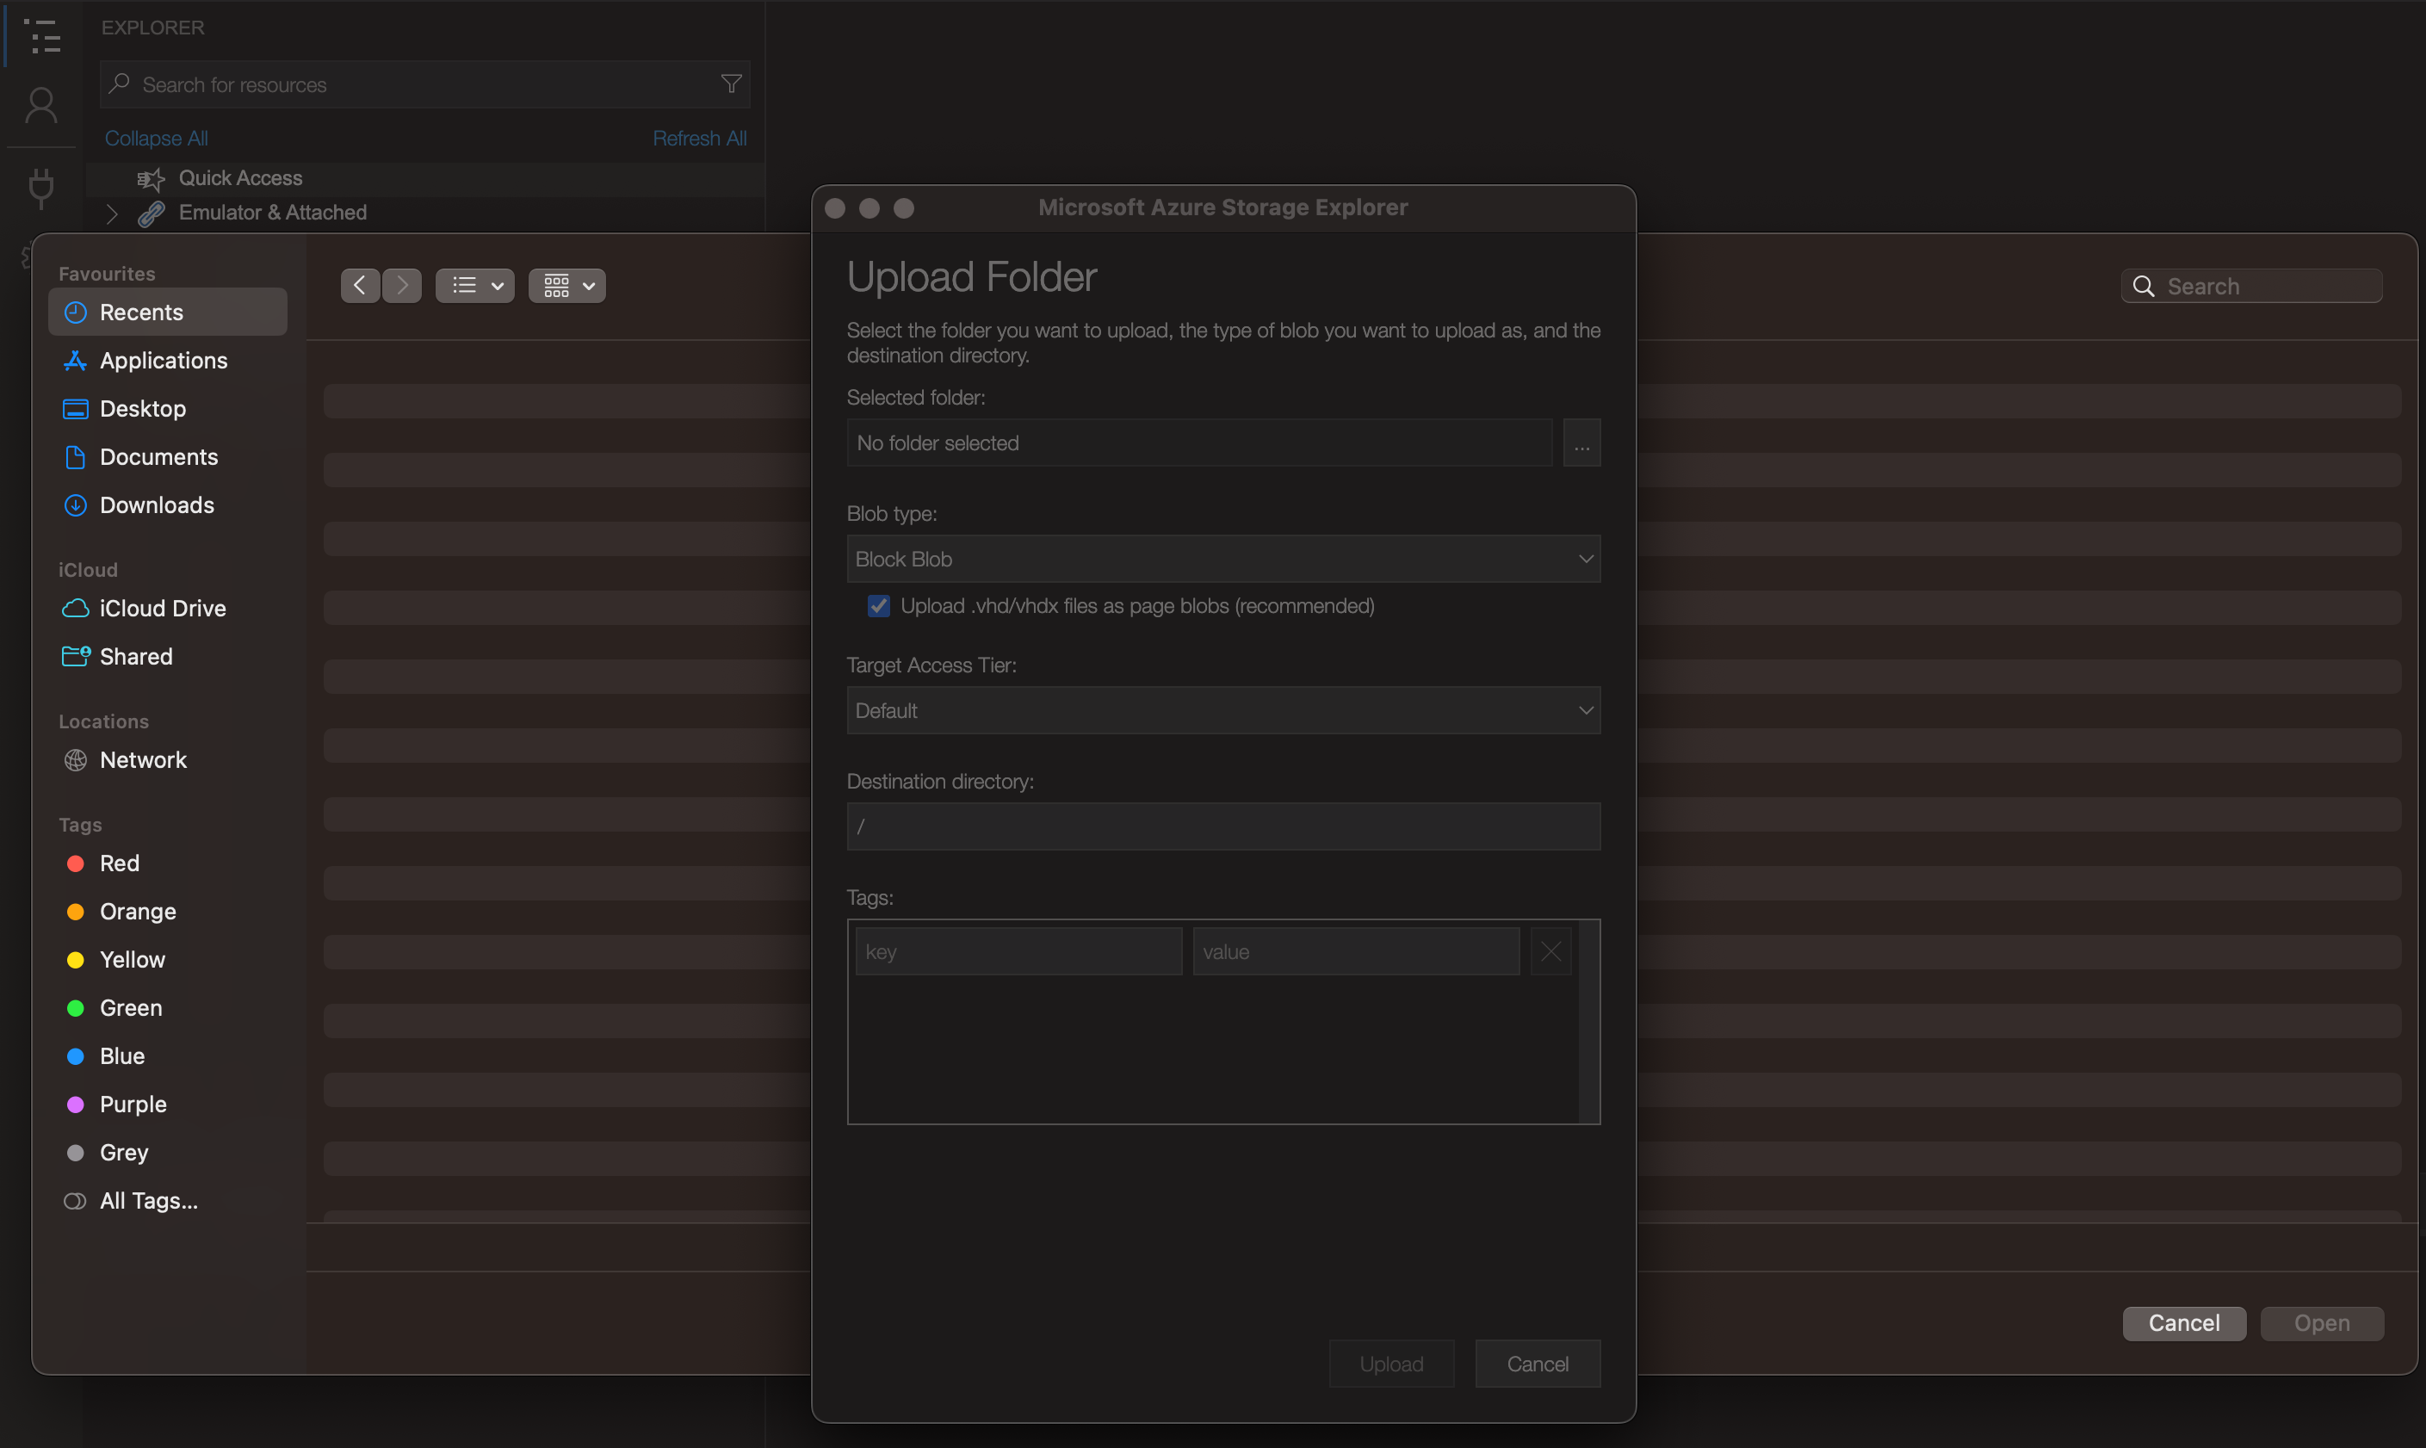Select the Yellow tag

pos(168,960)
